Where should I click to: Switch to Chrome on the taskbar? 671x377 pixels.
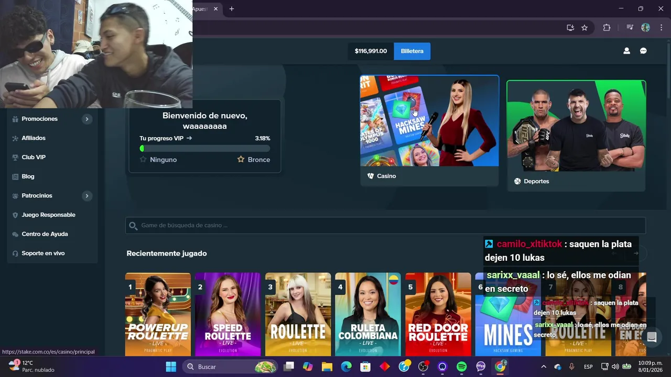coord(501,367)
